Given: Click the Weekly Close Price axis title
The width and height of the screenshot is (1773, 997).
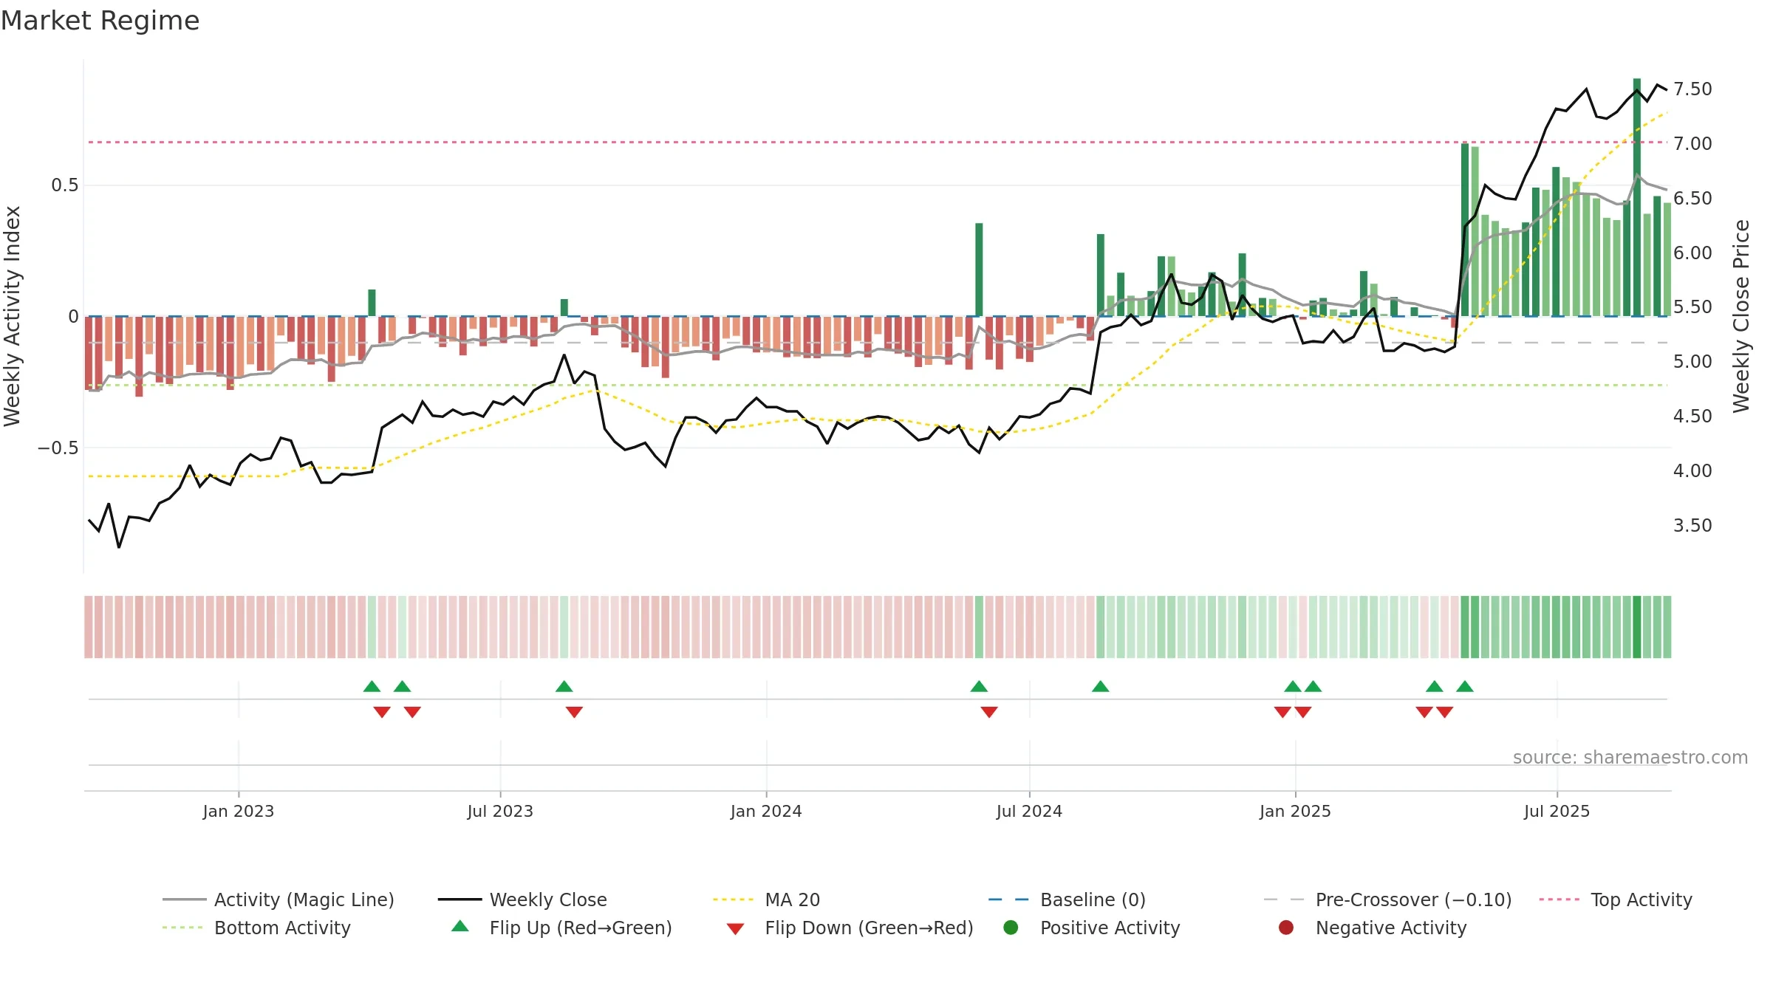Looking at the screenshot, I should (1741, 316).
